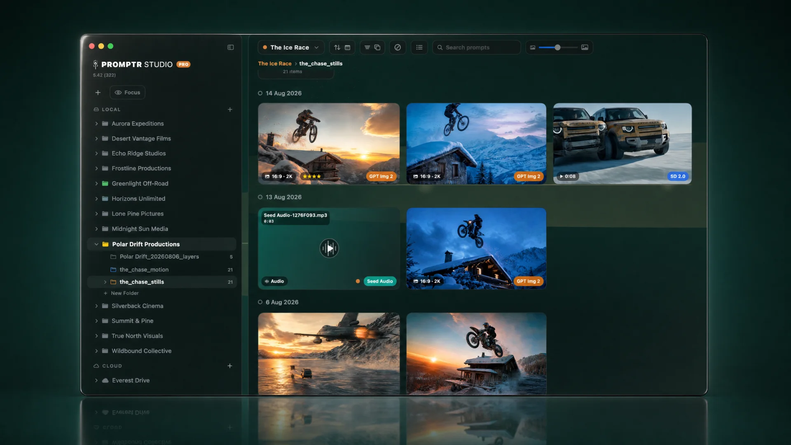This screenshot has height=445, width=791.
Task: Expand the Silverback Cinema folder
Action: pos(96,306)
